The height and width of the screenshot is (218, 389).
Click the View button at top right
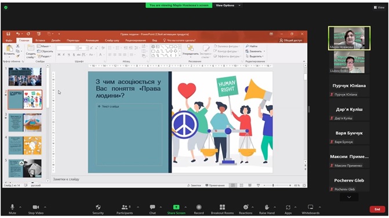point(379,8)
